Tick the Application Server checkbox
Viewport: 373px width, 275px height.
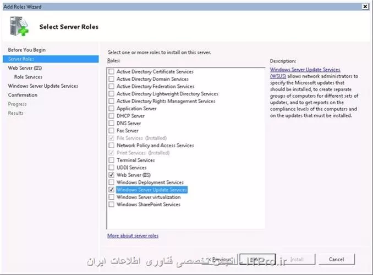(111, 109)
